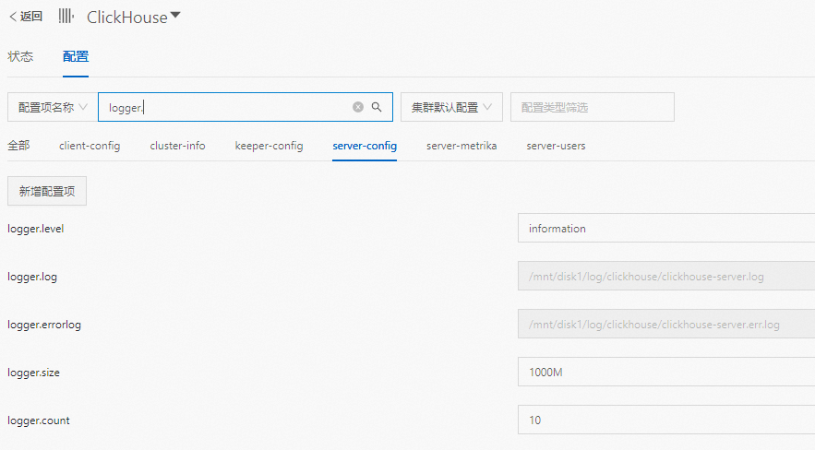815x450 pixels.
Task: Open the ClickHouse service dropdown arrow
Action: click(x=175, y=16)
